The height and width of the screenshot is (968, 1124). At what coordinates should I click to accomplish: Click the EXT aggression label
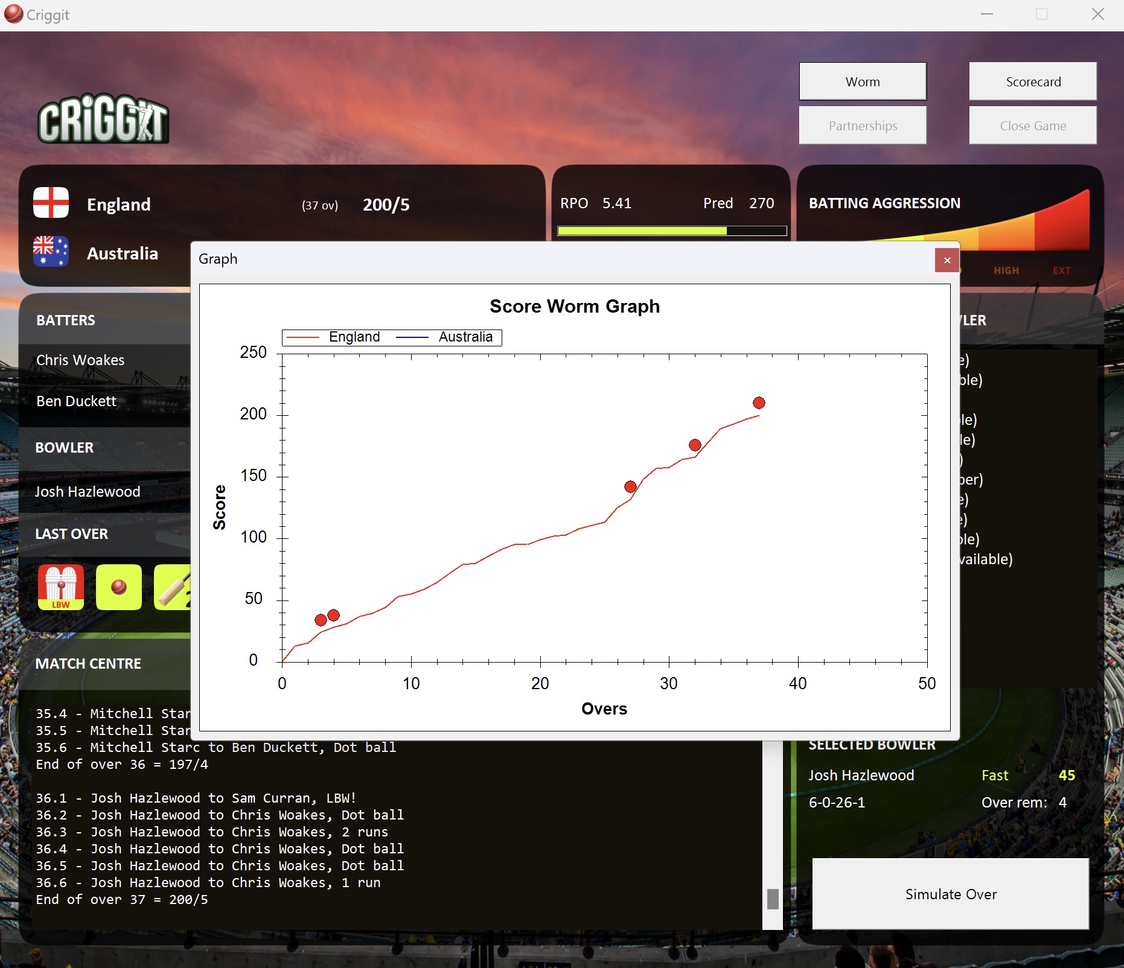[x=1062, y=270]
